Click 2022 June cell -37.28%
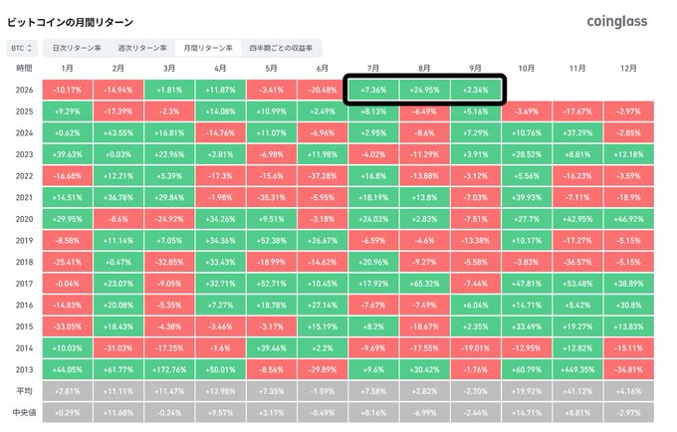This screenshot has height=432, width=677. click(323, 176)
